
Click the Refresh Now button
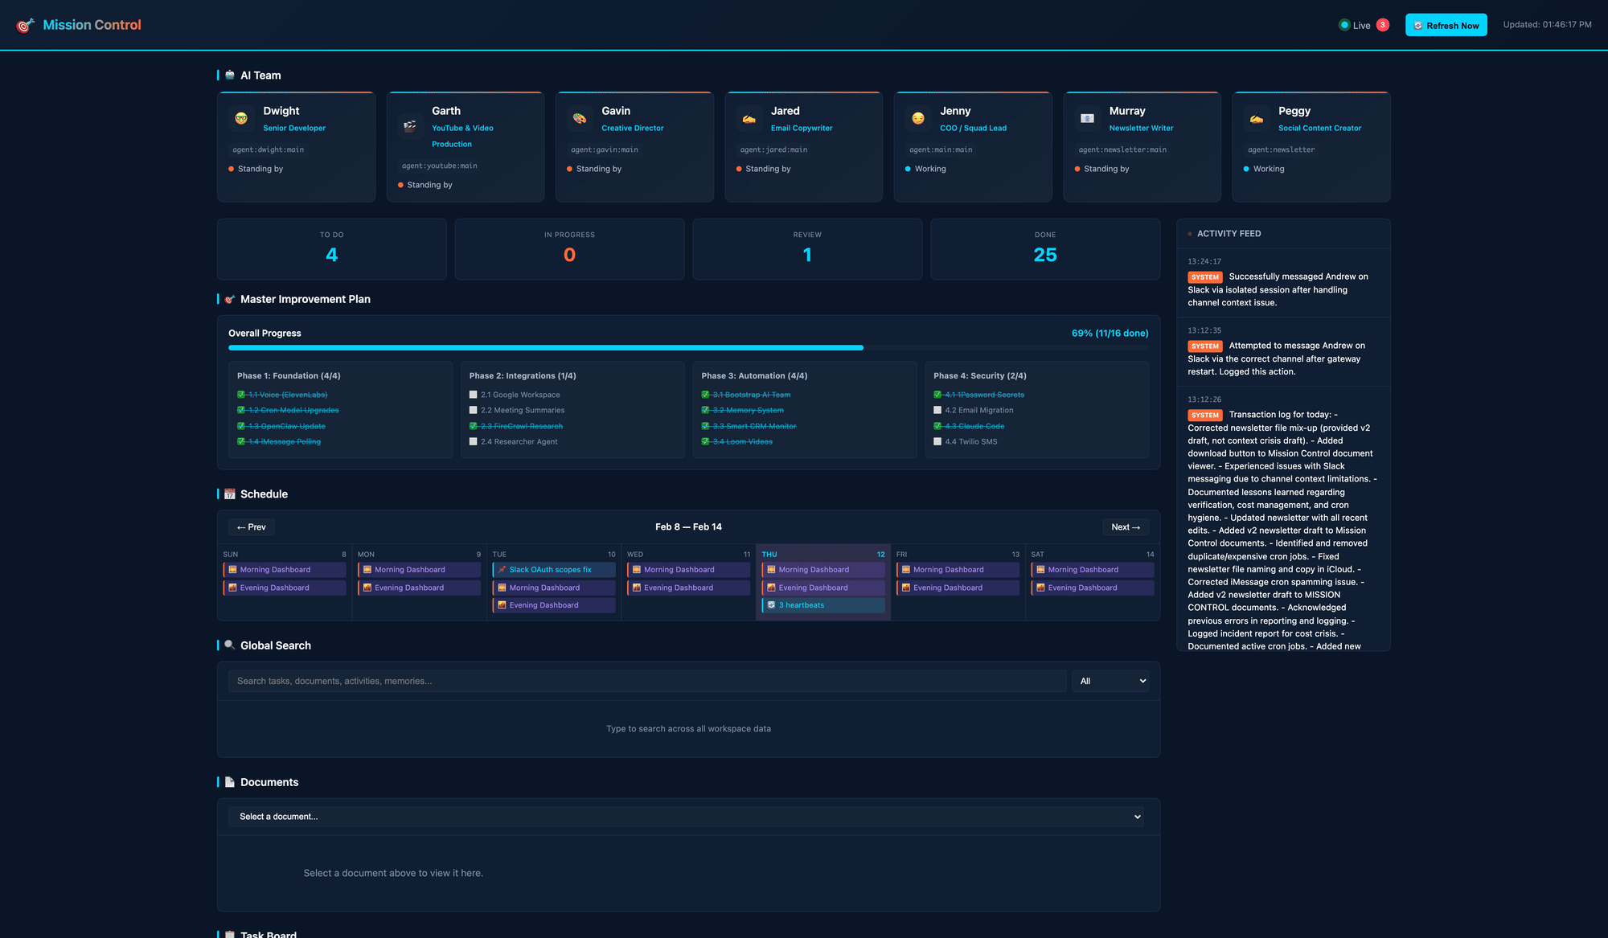click(1446, 26)
